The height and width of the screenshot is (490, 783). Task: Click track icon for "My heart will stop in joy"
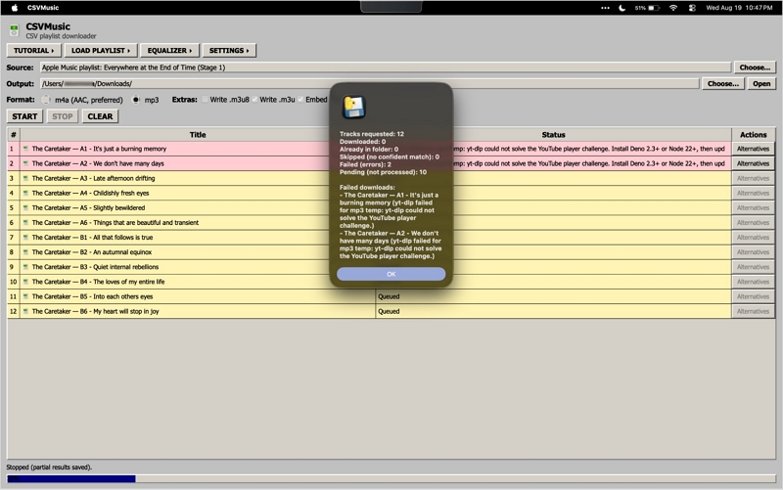coord(25,311)
